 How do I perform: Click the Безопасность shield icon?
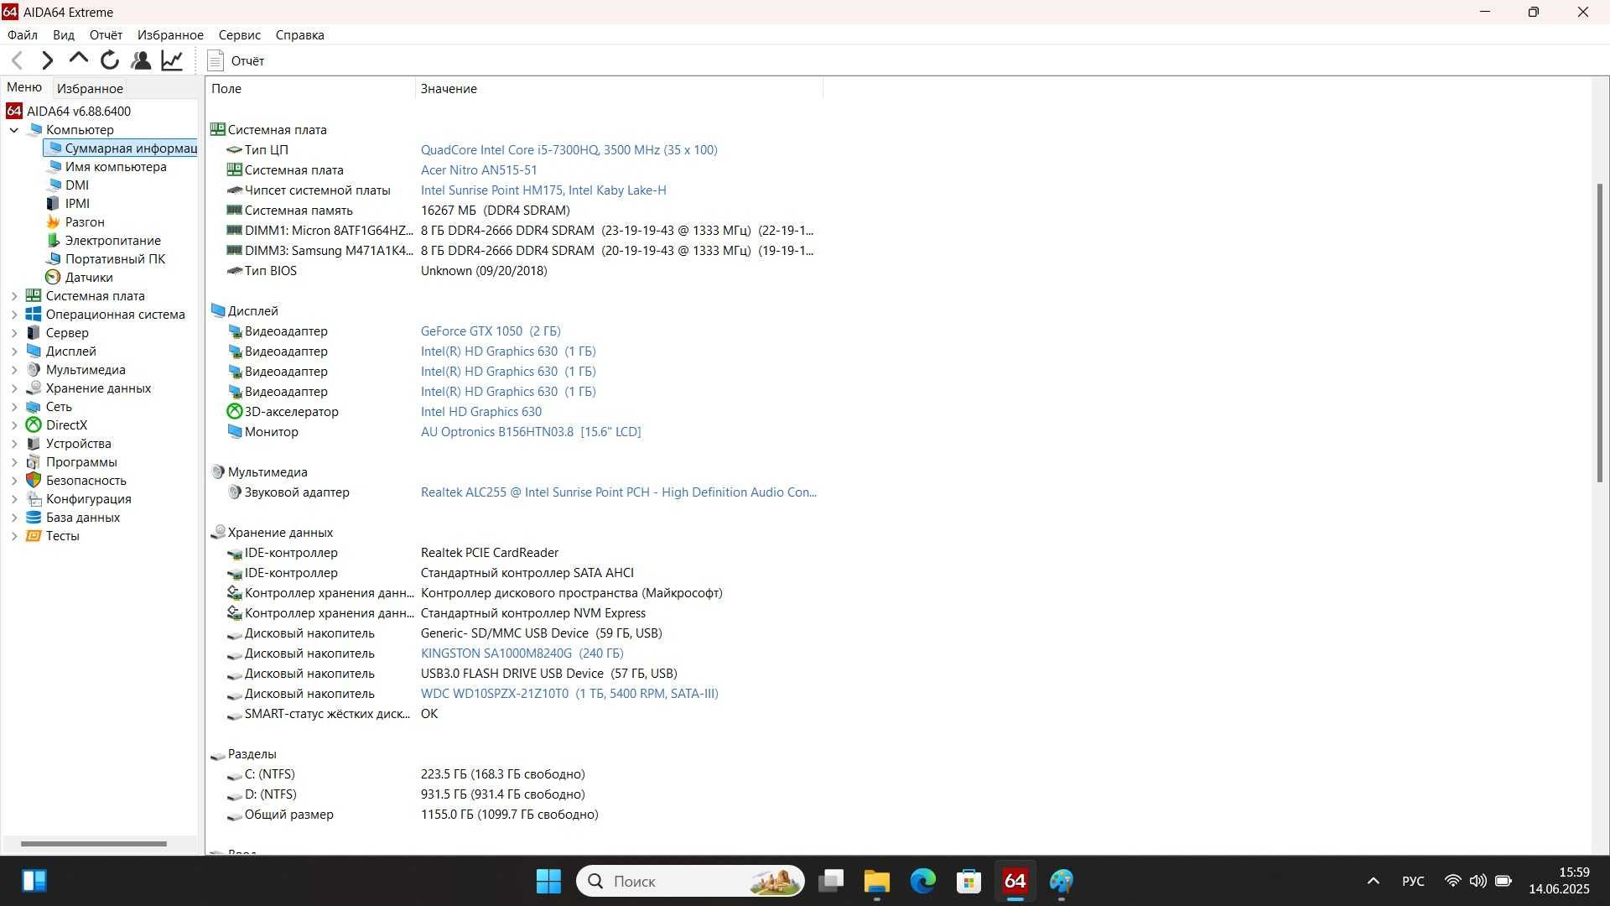click(x=34, y=481)
